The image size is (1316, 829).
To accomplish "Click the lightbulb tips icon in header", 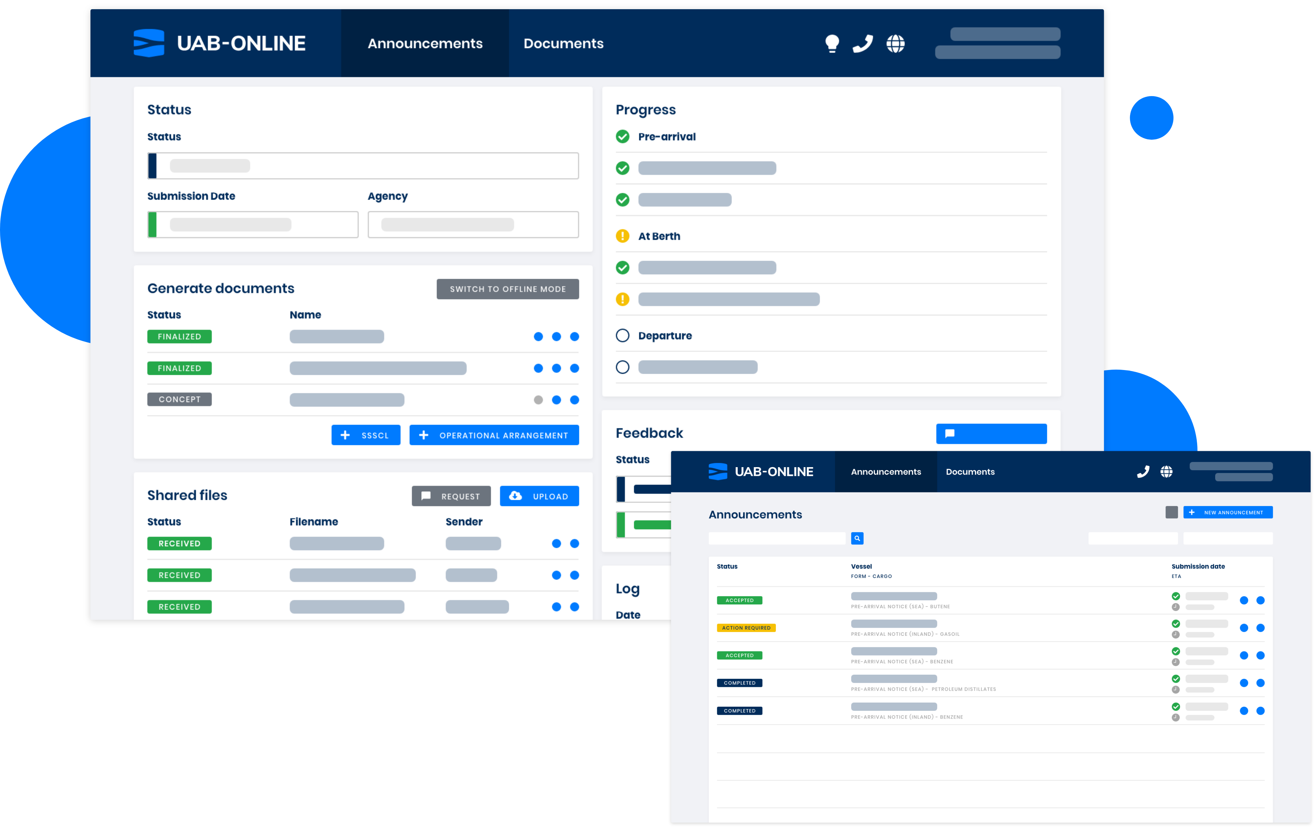I will coord(832,43).
